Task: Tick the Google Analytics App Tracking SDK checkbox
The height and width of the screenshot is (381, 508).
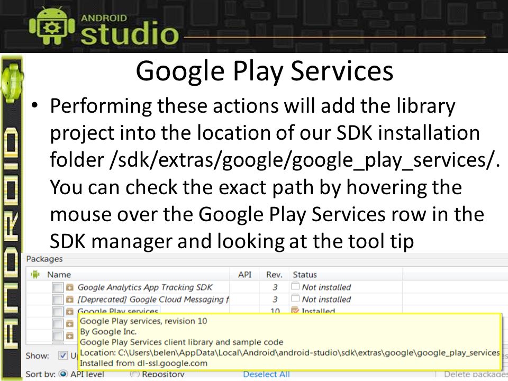Action: coord(58,288)
